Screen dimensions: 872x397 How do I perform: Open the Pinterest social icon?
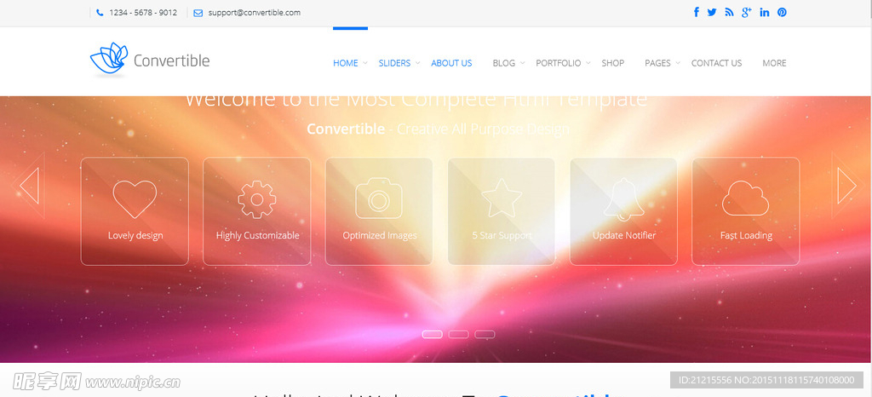[782, 12]
